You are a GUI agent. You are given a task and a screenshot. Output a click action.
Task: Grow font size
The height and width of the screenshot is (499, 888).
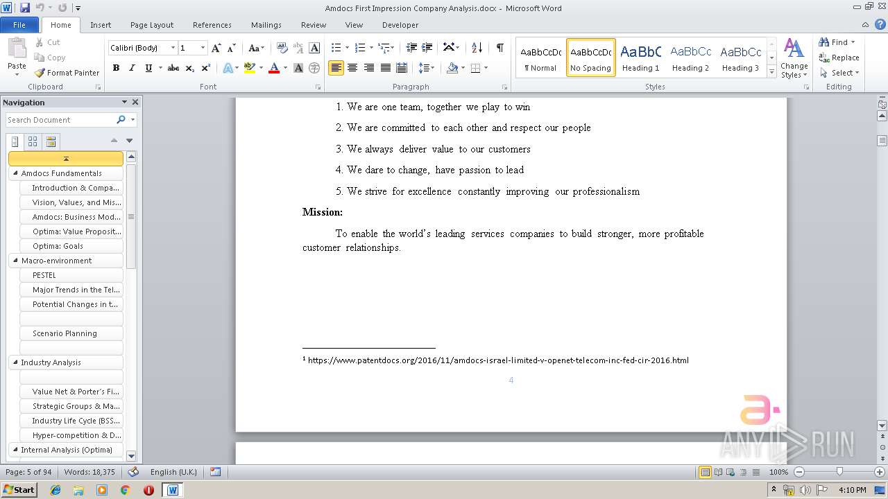coord(216,48)
